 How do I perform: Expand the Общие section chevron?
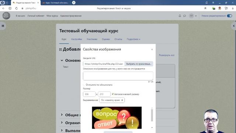(x=62, y=115)
